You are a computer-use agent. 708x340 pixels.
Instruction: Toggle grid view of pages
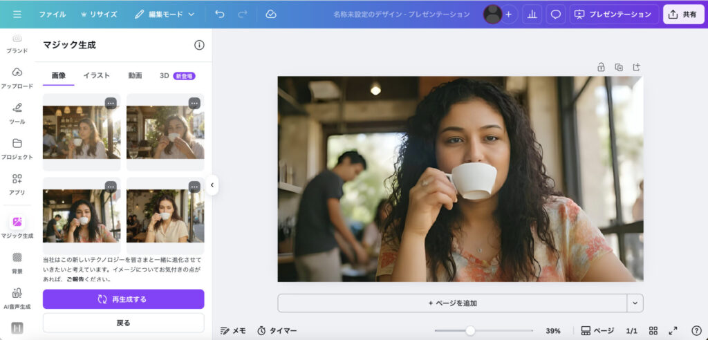click(x=653, y=330)
